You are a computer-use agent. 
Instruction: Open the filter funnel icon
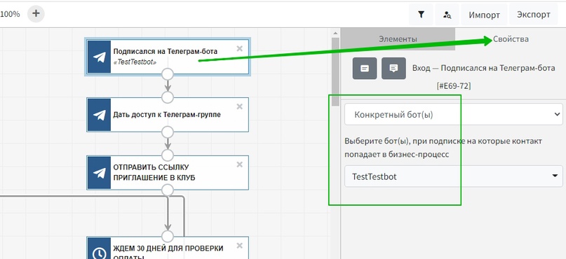[x=421, y=15]
